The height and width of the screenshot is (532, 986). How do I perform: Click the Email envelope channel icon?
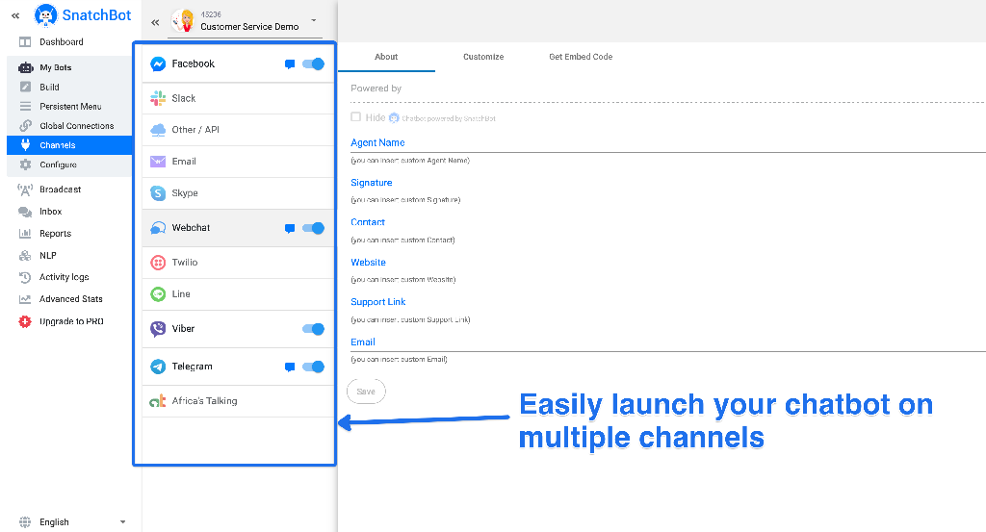[x=158, y=162]
